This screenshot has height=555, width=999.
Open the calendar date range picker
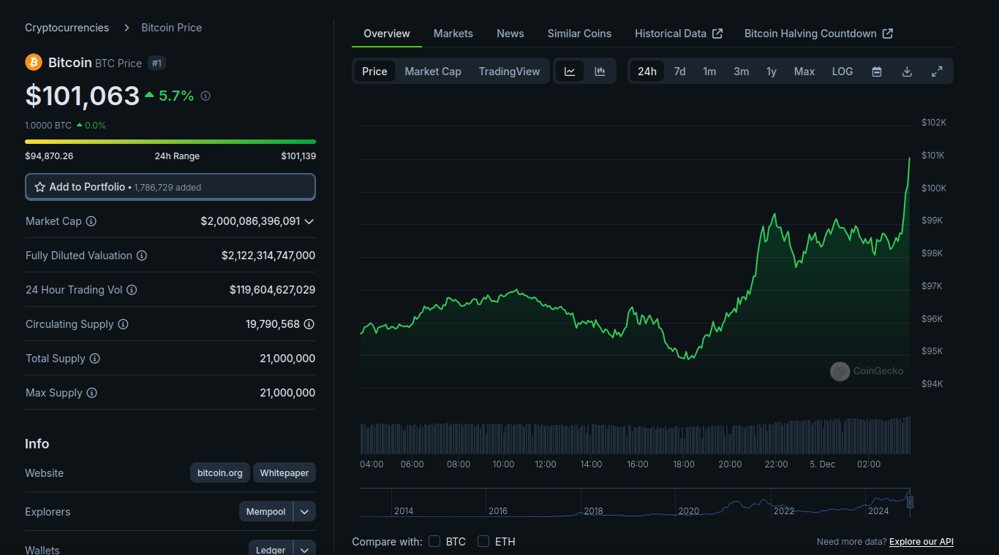coord(877,71)
